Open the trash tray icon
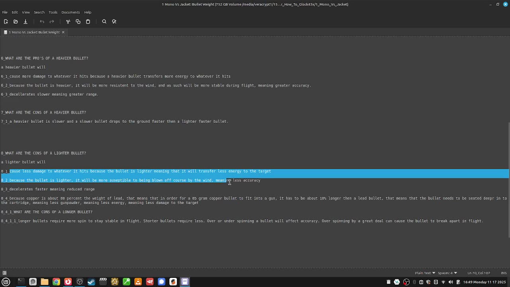The height and width of the screenshot is (287, 510). [388, 282]
